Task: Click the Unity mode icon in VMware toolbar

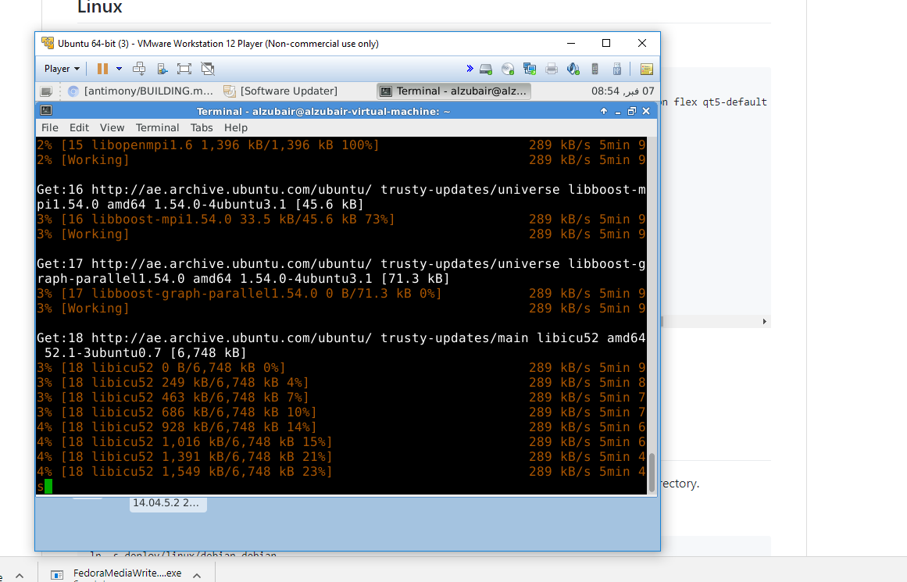Action: point(162,69)
